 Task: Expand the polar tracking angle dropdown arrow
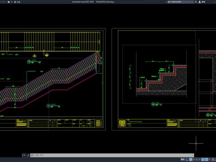pyautogui.click(x=194, y=159)
